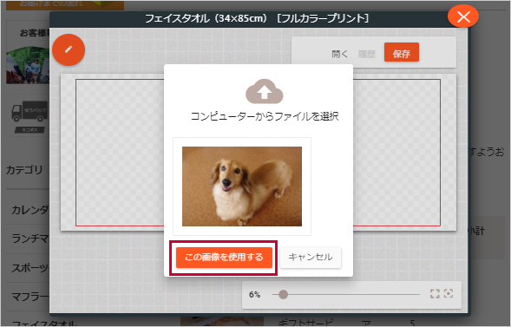Open a design with 開く
511x327 pixels.
click(x=339, y=54)
